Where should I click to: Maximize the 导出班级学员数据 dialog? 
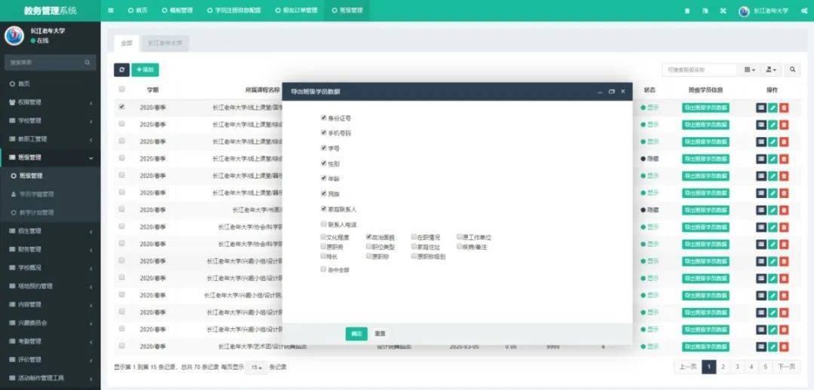click(x=611, y=91)
